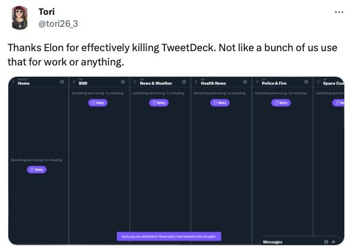Dismiss the rate limited notification banner
The image size is (352, 251).
pos(169,237)
